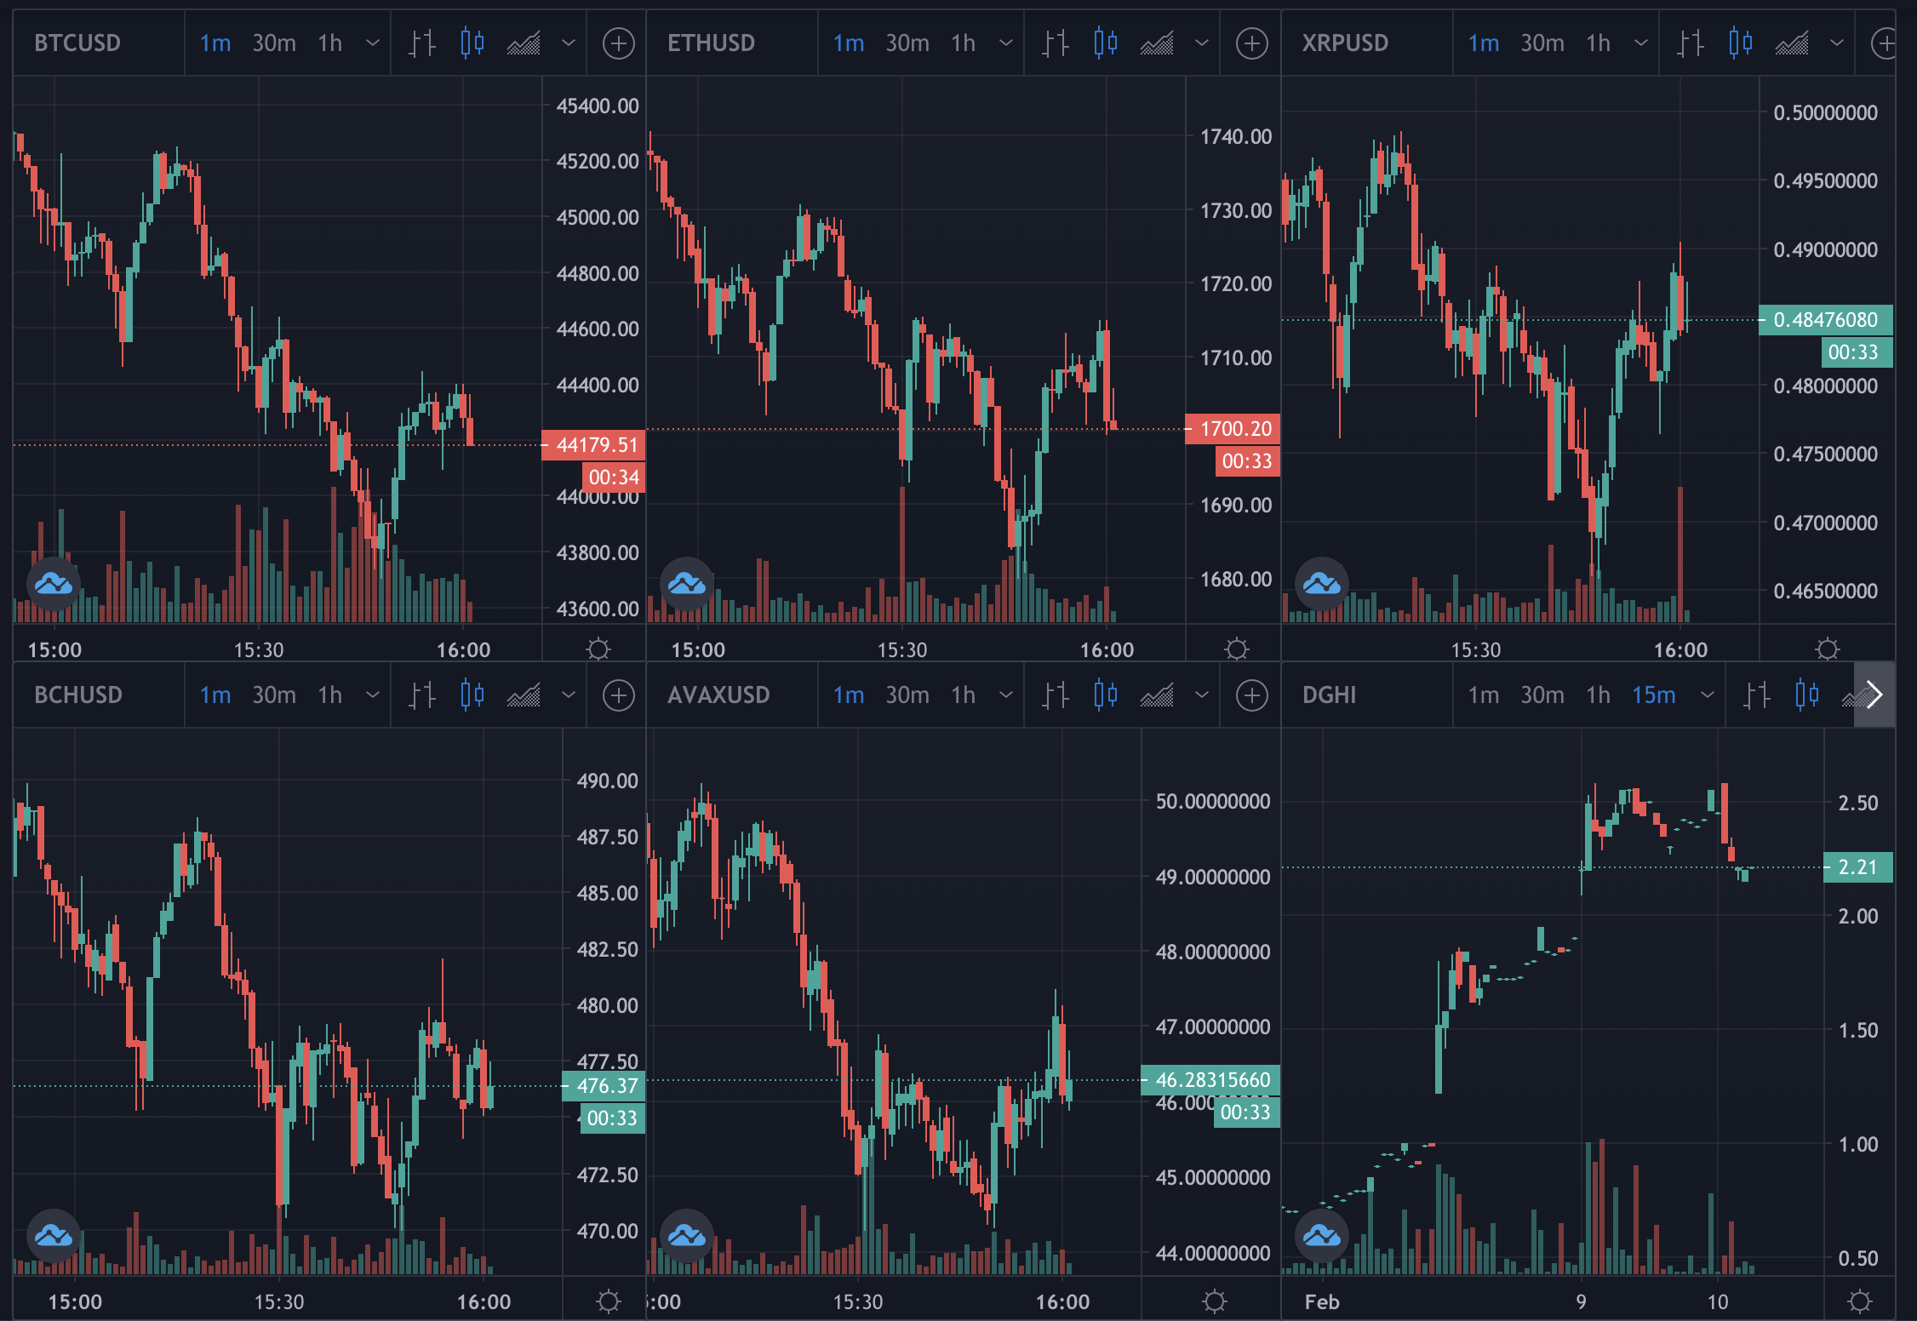
Task: Add indicator to BTCUSD chart with plus icon
Action: tap(619, 43)
